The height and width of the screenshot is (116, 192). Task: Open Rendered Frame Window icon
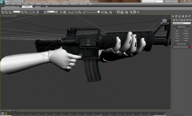[134, 12]
